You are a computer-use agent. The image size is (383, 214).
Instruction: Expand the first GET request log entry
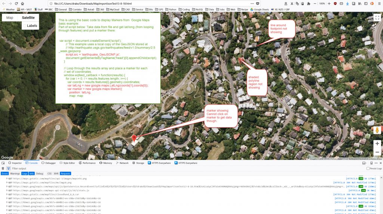[7, 179]
